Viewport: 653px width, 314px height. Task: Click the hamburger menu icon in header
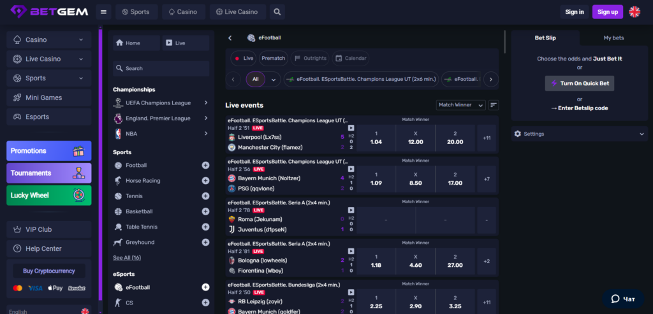(x=104, y=11)
